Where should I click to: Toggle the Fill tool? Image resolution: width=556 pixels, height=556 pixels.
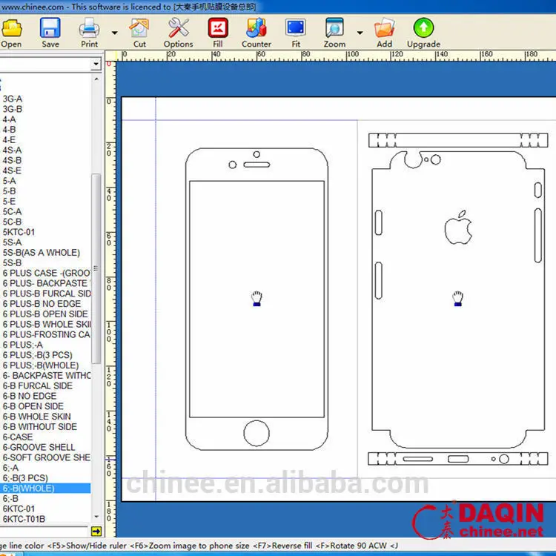[217, 30]
